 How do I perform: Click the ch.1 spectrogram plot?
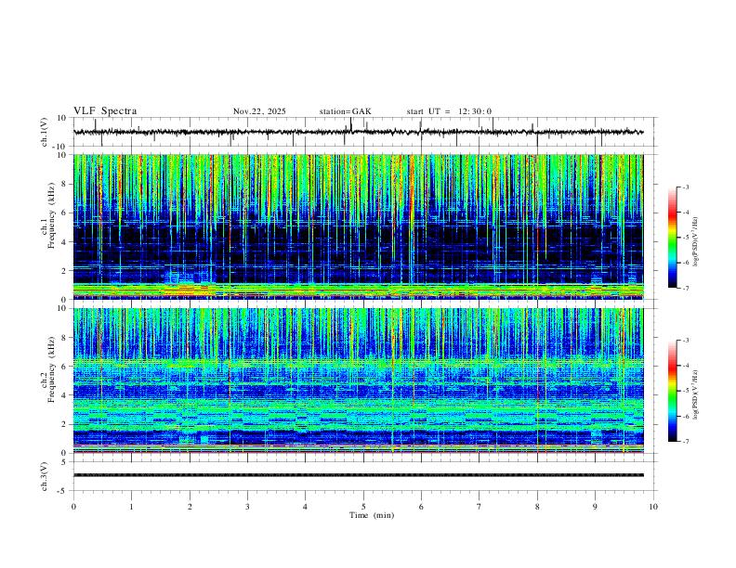click(358, 226)
